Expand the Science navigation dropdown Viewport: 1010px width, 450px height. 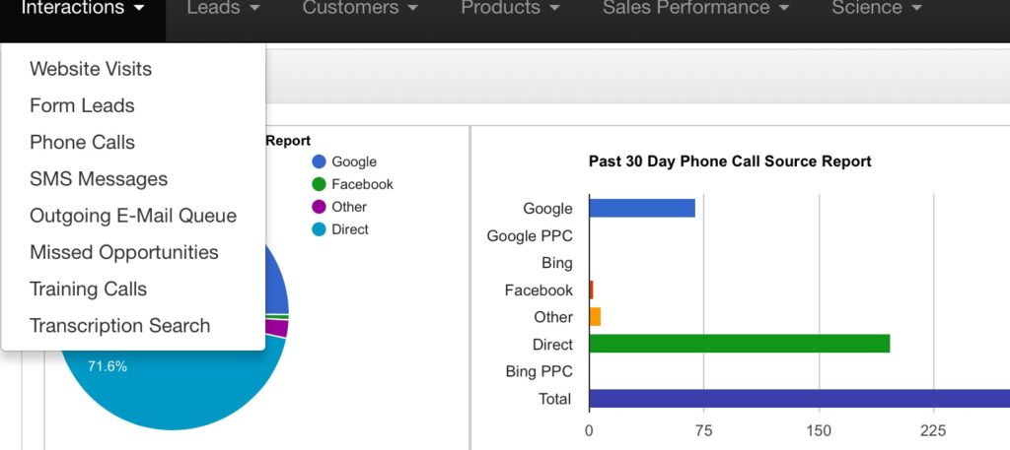876,9
